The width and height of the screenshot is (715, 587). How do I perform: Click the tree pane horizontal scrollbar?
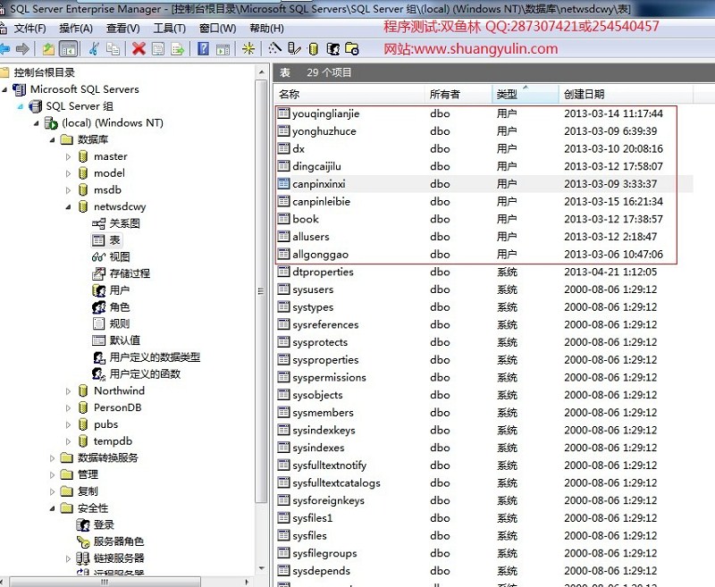pos(105,582)
